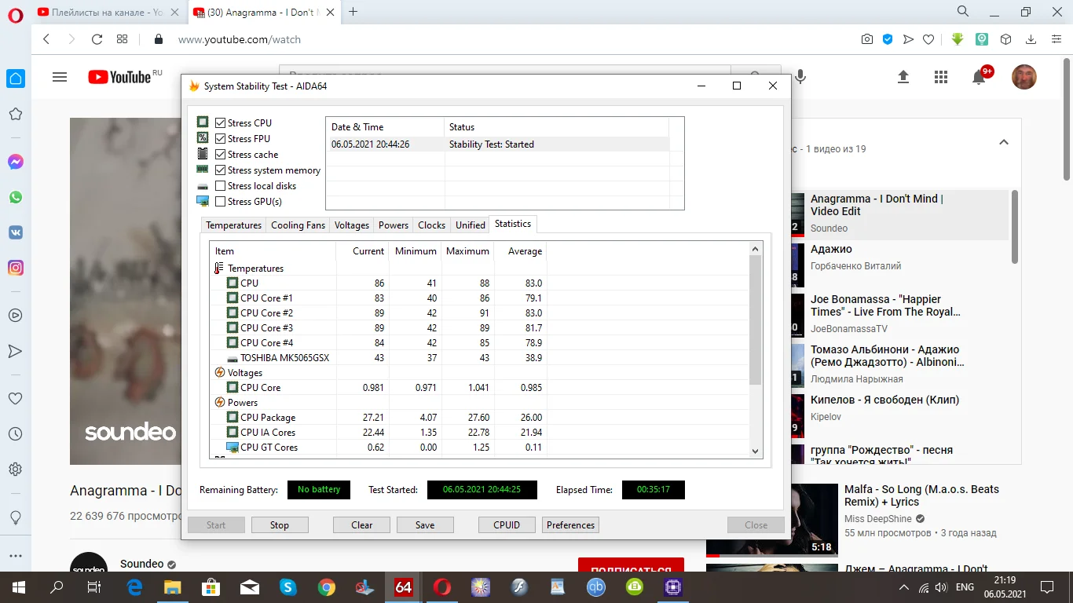Viewport: 1073px width, 603px height.
Task: Toggle the Stress FPU checkbox
Action: click(x=221, y=139)
